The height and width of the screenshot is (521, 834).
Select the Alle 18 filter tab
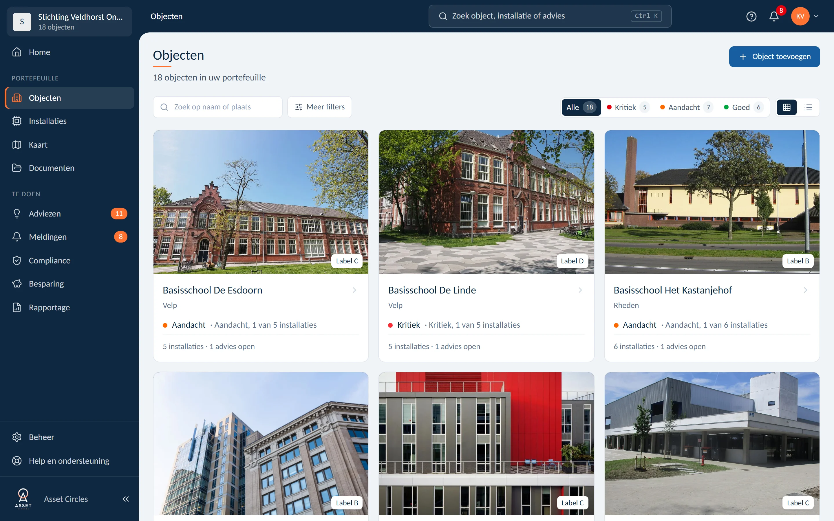coord(581,107)
